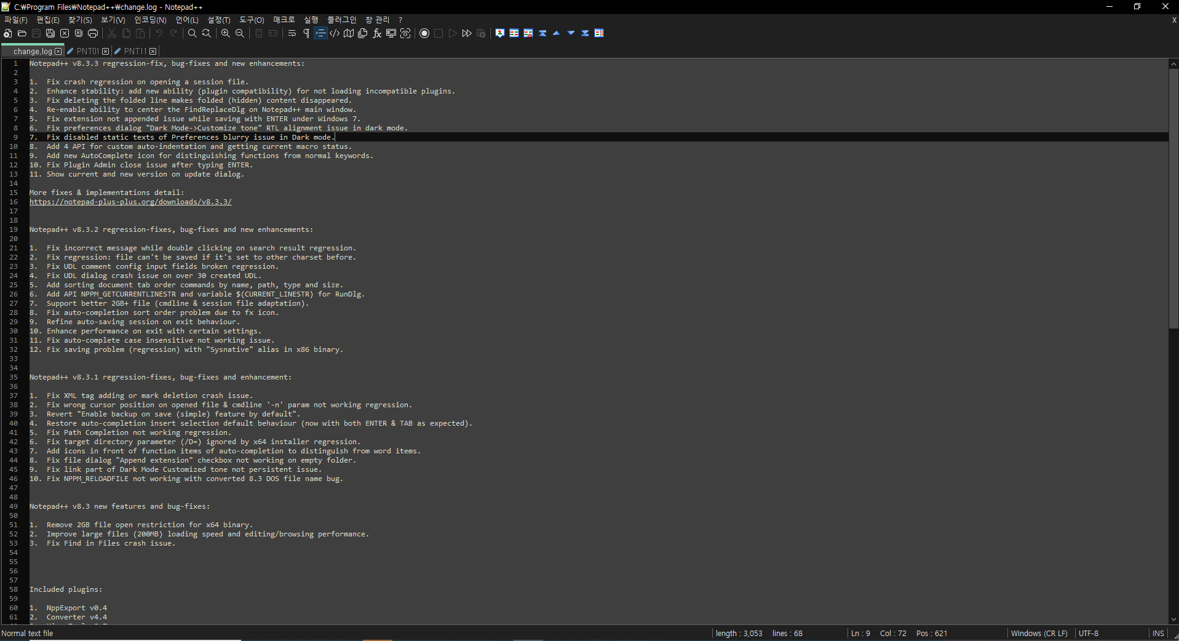Open the 플러그인 menu
The height and width of the screenshot is (641, 1179).
341,20
